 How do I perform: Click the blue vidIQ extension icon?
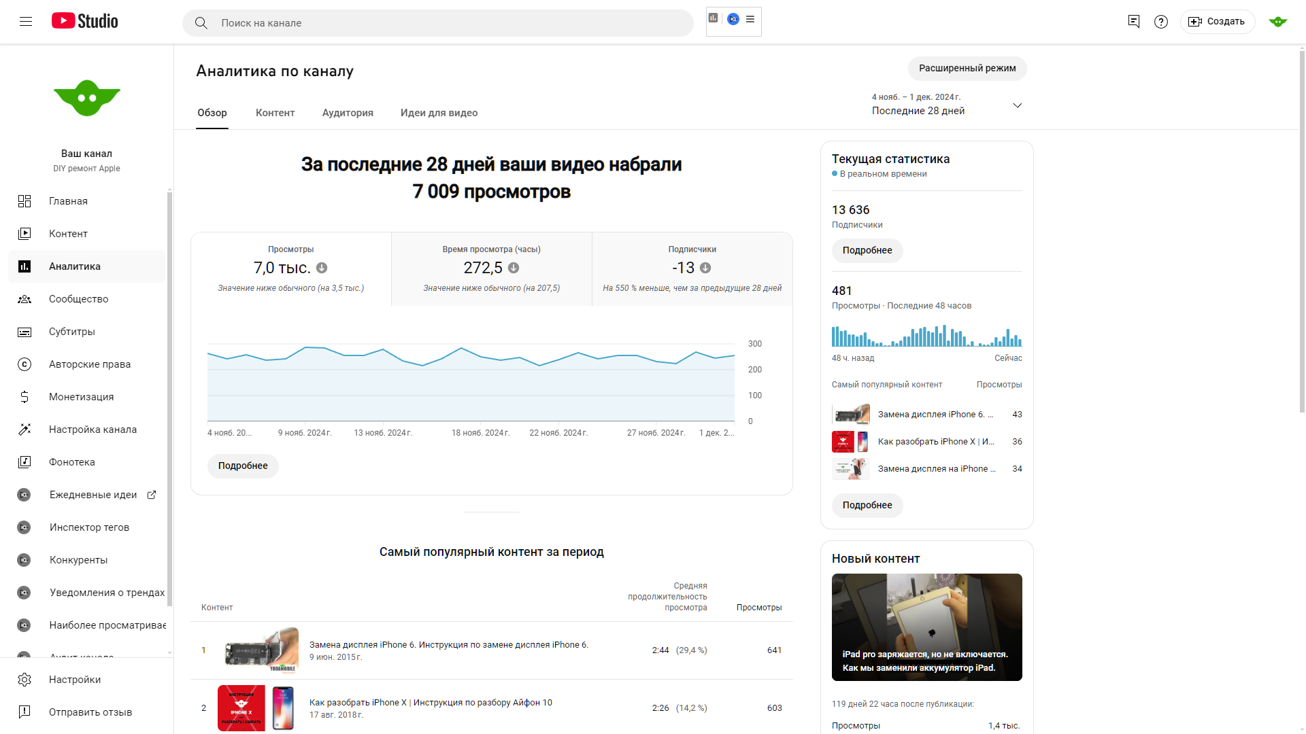pyautogui.click(x=733, y=19)
